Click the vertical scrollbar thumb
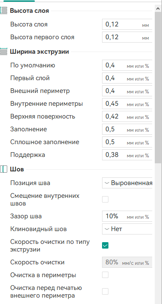 [158, 87]
